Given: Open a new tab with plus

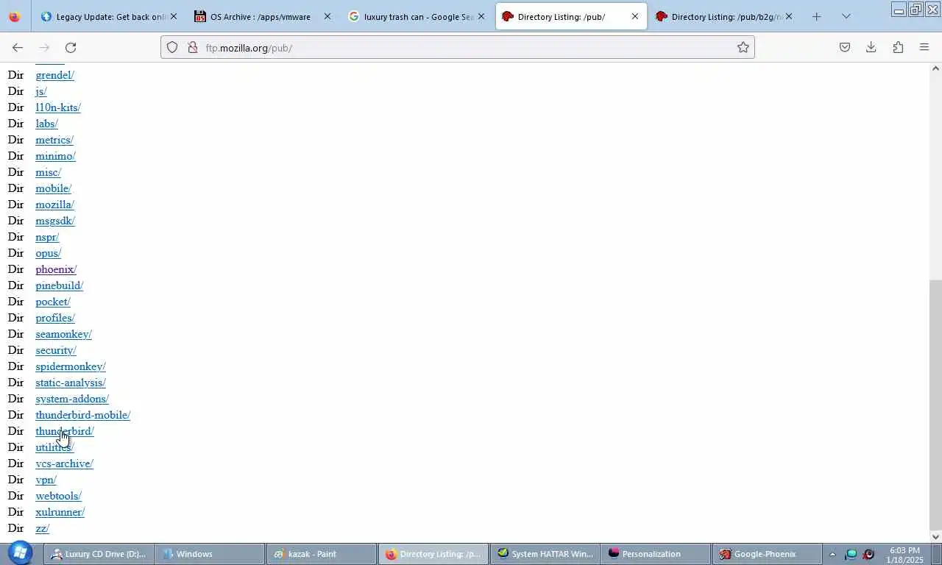Looking at the screenshot, I should pos(816,16).
